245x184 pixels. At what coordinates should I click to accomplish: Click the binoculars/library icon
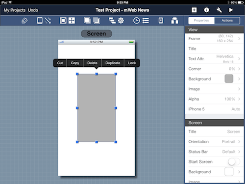174,21
